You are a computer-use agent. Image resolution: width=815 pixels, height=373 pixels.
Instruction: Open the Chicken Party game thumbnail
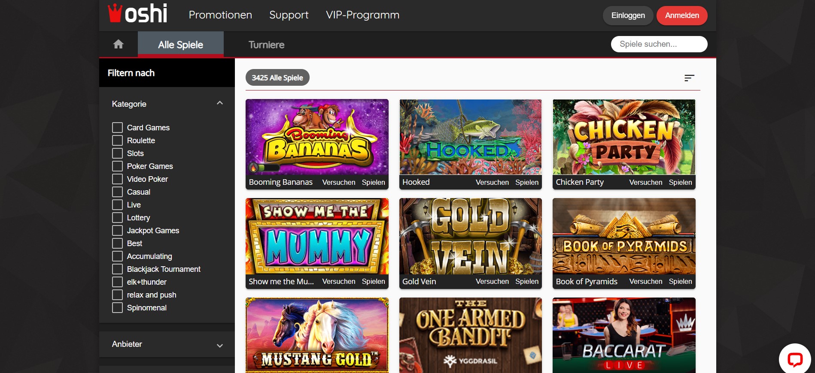coord(624,137)
